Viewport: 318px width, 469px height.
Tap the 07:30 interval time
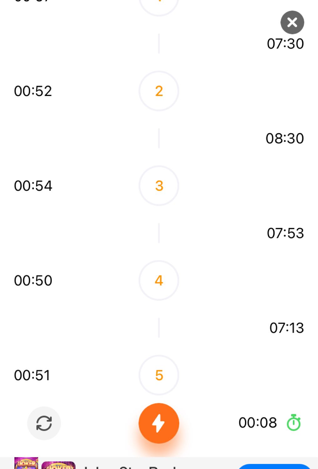(x=285, y=44)
